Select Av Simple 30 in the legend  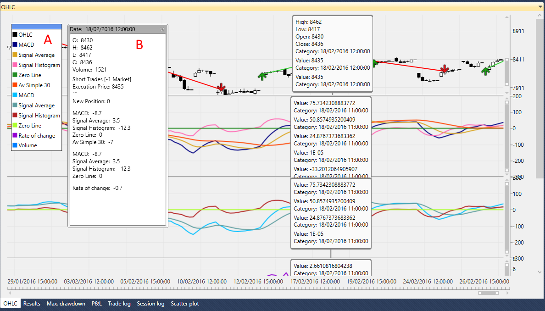click(x=31, y=85)
